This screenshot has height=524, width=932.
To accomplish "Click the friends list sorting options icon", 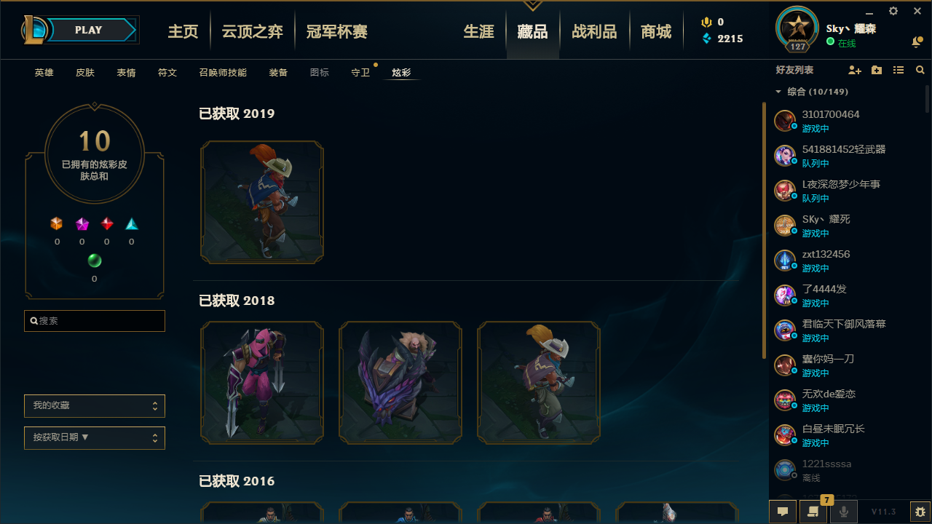I will tap(899, 70).
